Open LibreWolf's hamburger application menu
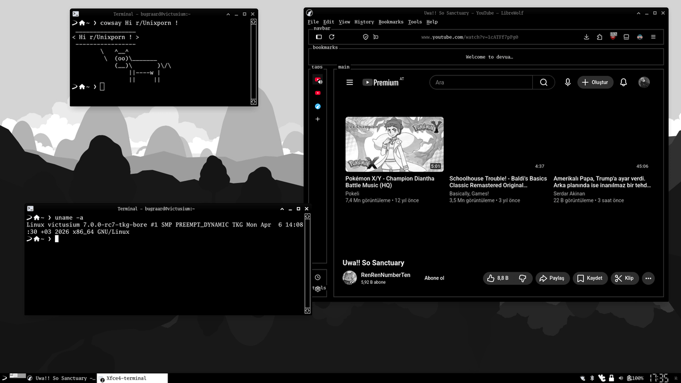The image size is (681, 383). click(653, 36)
